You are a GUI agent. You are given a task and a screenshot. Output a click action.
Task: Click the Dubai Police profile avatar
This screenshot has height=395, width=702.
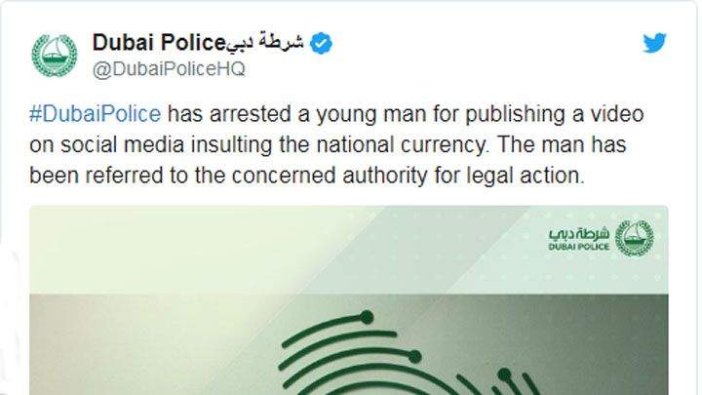point(56,55)
